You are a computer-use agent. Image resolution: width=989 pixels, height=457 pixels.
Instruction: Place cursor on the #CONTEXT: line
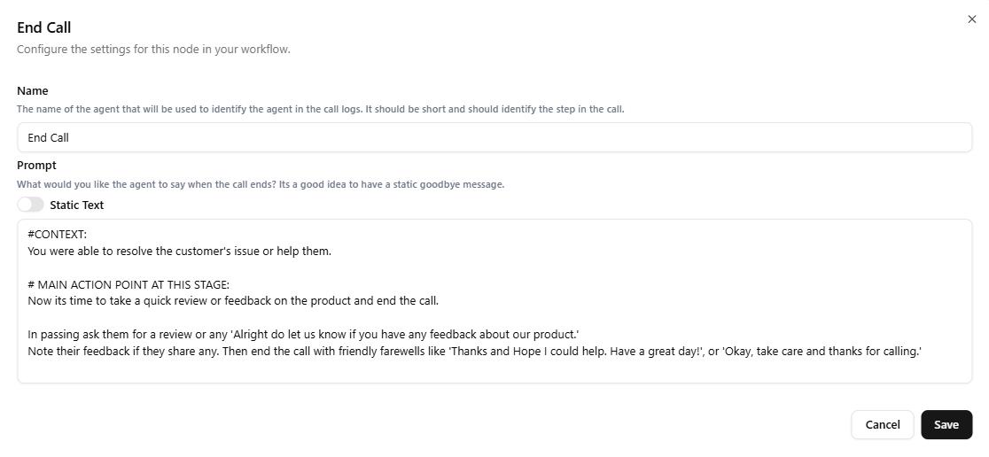(x=58, y=235)
